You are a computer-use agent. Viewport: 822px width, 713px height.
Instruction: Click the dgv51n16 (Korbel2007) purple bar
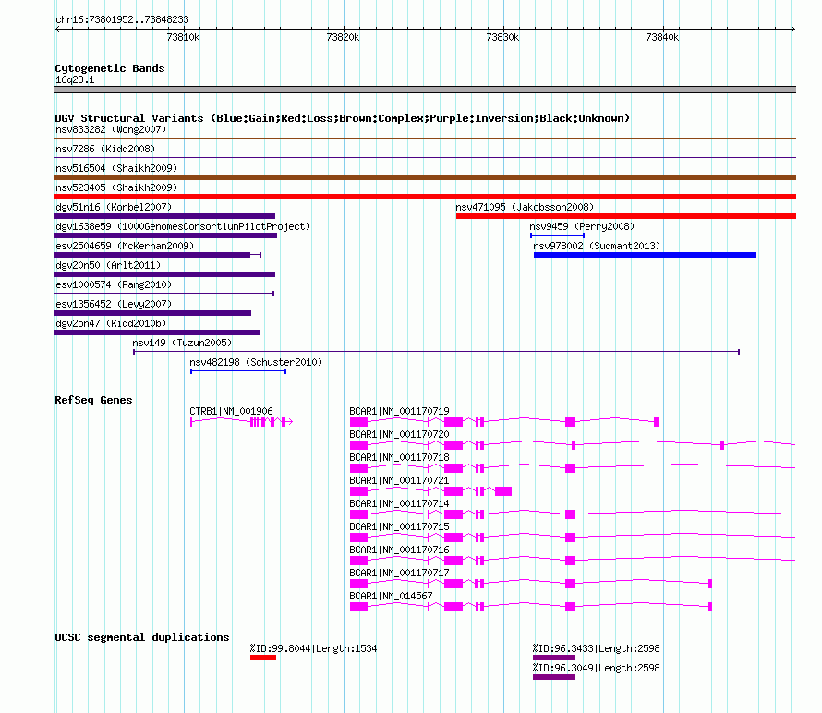point(164,216)
